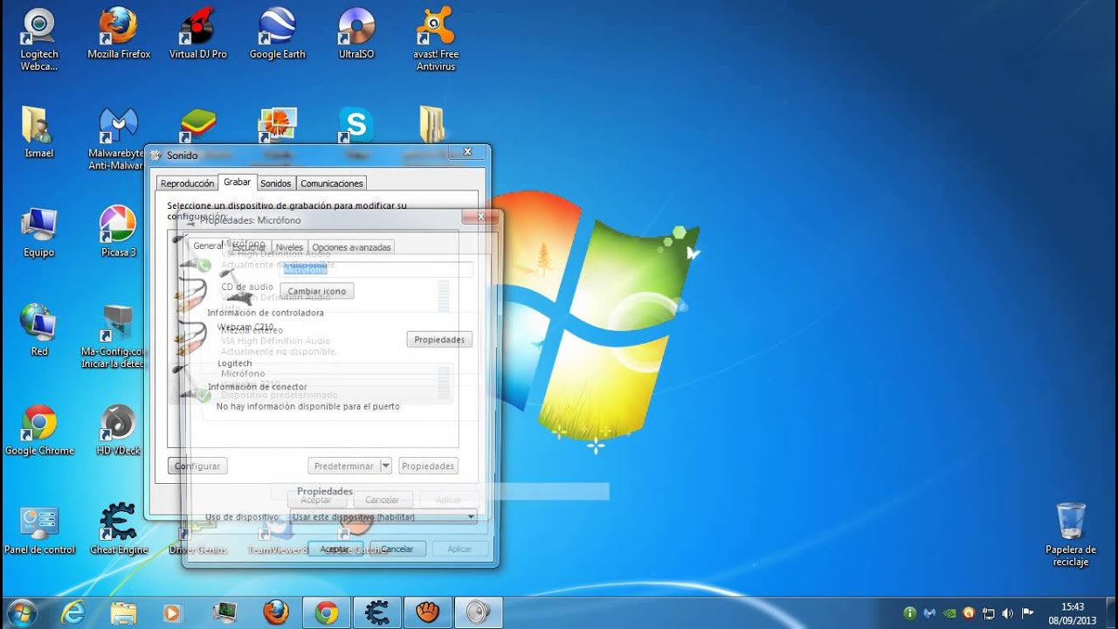Switch to the Firefox taskbar button

point(276,613)
